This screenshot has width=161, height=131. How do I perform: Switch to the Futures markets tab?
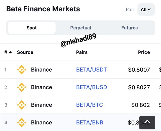pyautogui.click(x=130, y=28)
